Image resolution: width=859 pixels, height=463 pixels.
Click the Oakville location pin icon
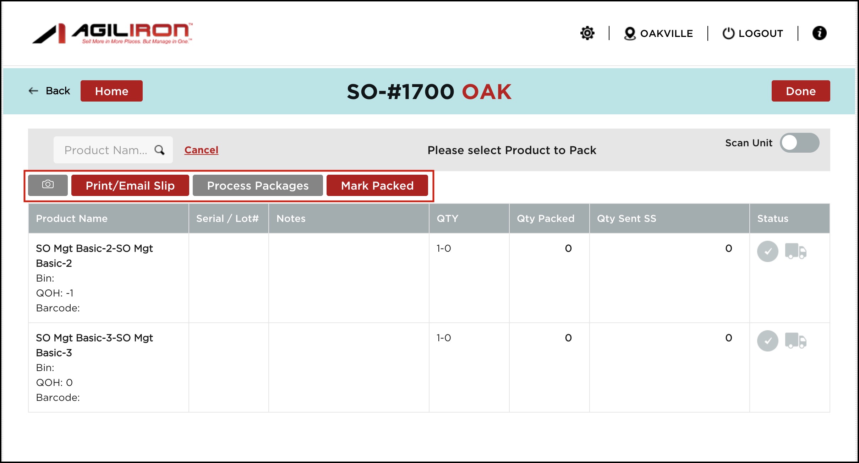click(x=629, y=33)
